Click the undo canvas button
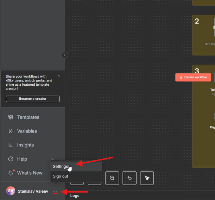 (129, 178)
